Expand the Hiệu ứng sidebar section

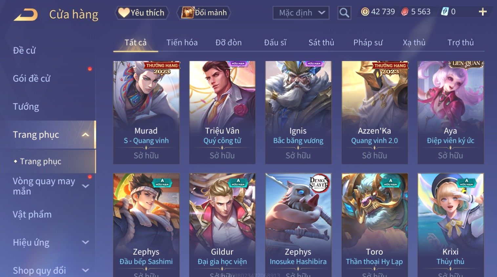[x=86, y=242]
